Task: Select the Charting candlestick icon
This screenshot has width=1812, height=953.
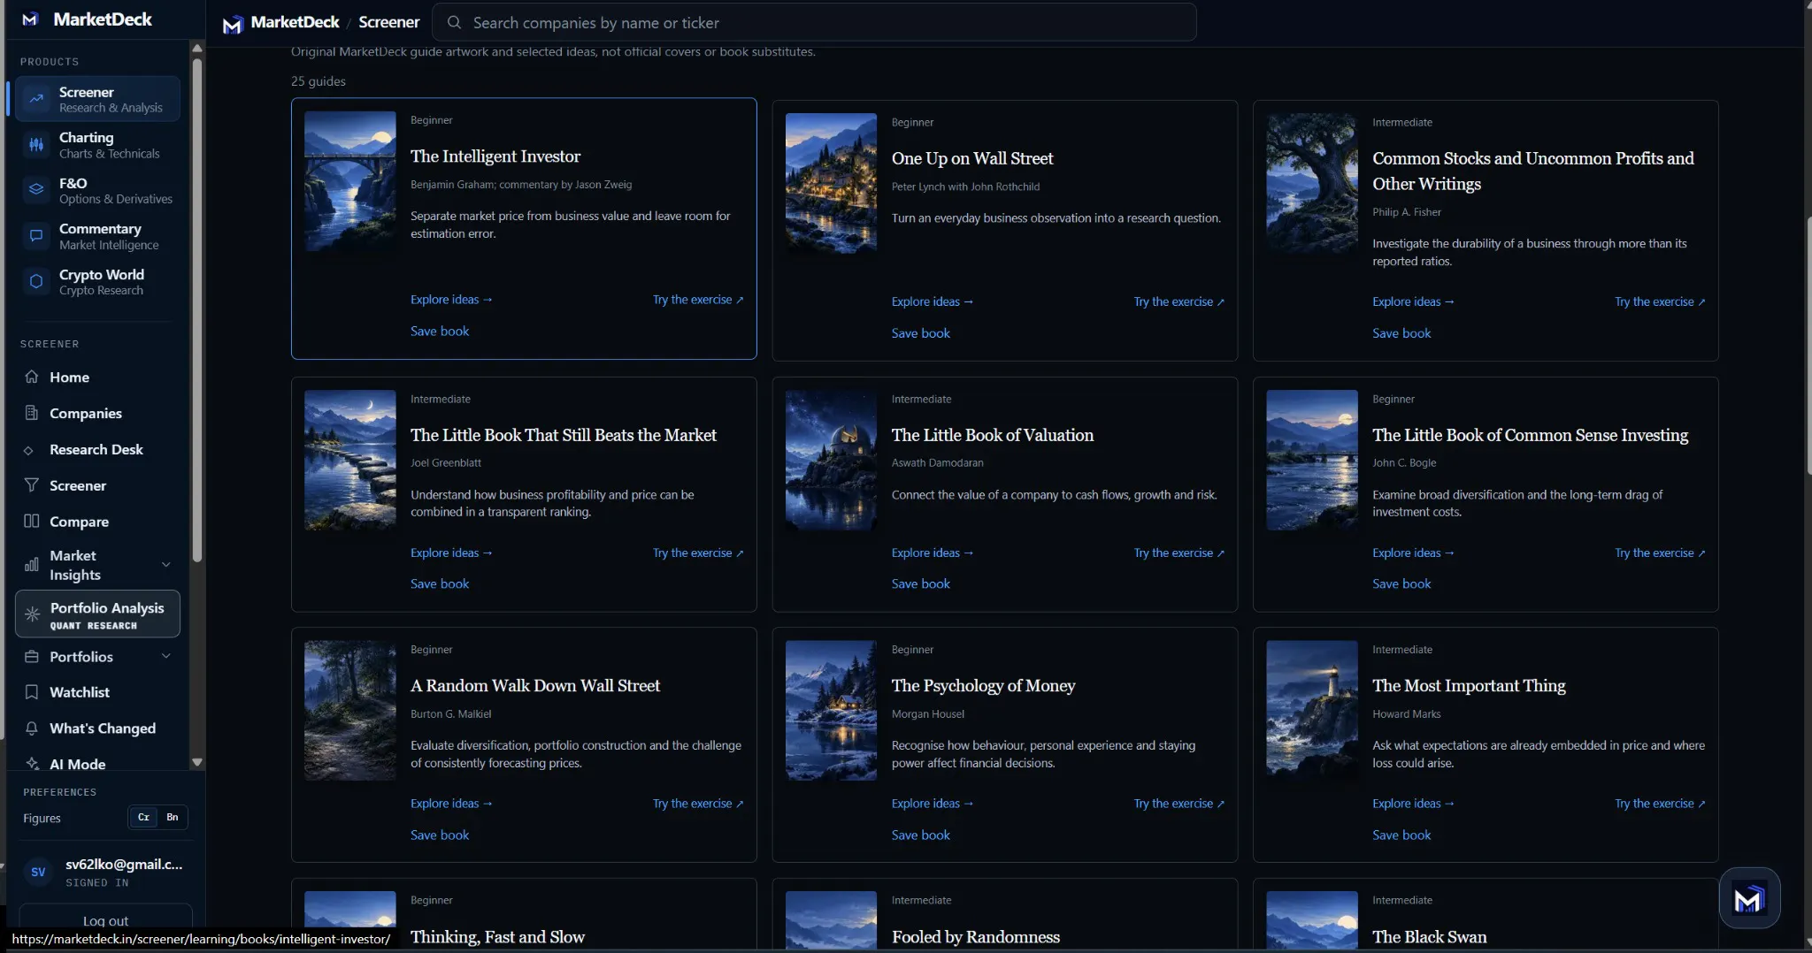Action: pos(36,145)
